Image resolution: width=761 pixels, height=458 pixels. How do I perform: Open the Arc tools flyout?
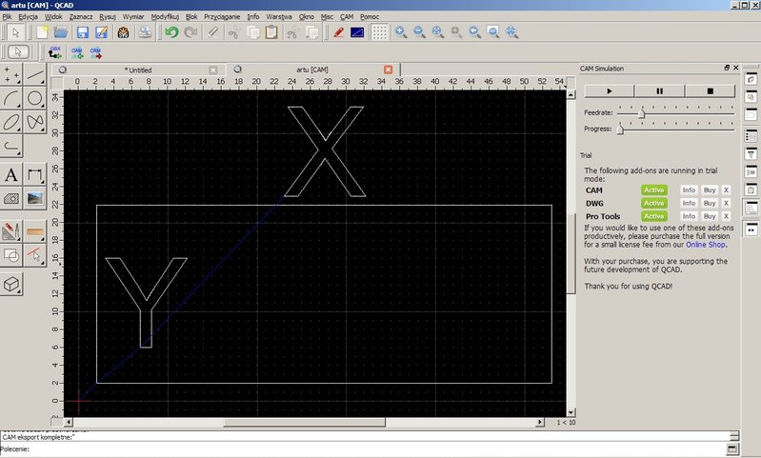coord(11,98)
